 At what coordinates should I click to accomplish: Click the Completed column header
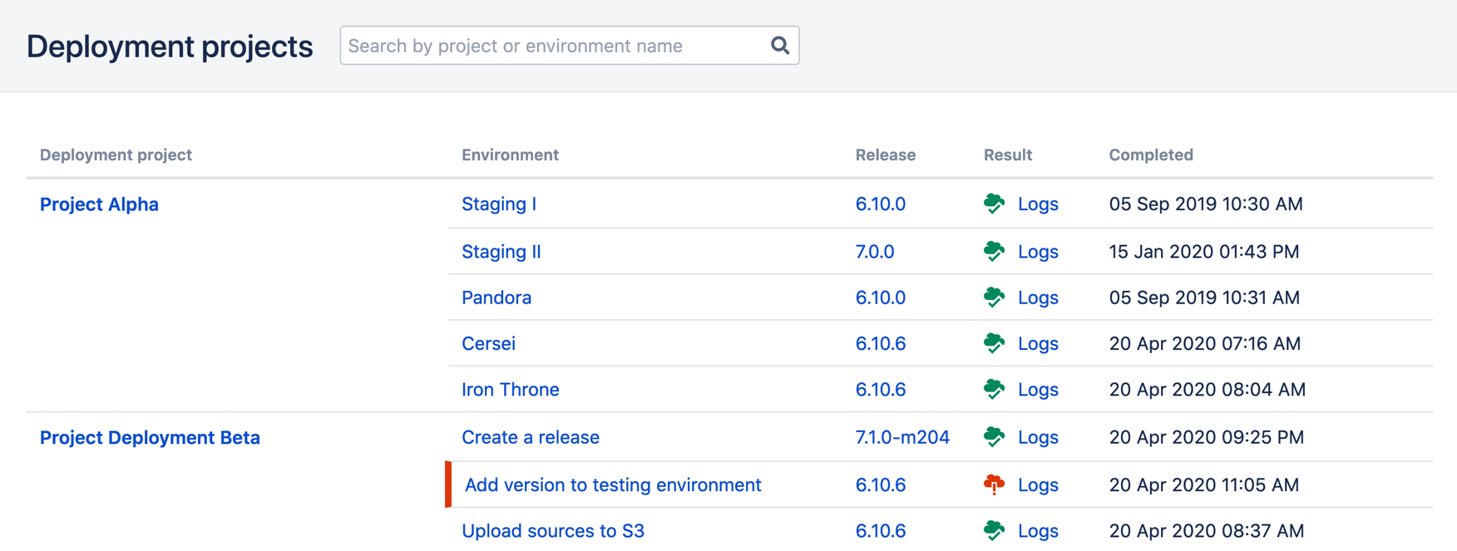[1151, 155]
